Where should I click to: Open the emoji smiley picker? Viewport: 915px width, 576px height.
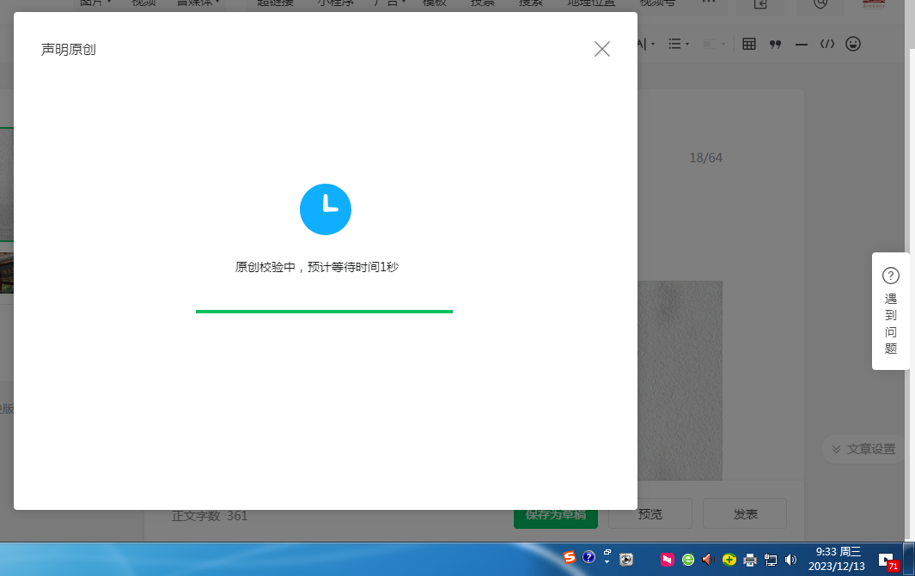(x=852, y=44)
